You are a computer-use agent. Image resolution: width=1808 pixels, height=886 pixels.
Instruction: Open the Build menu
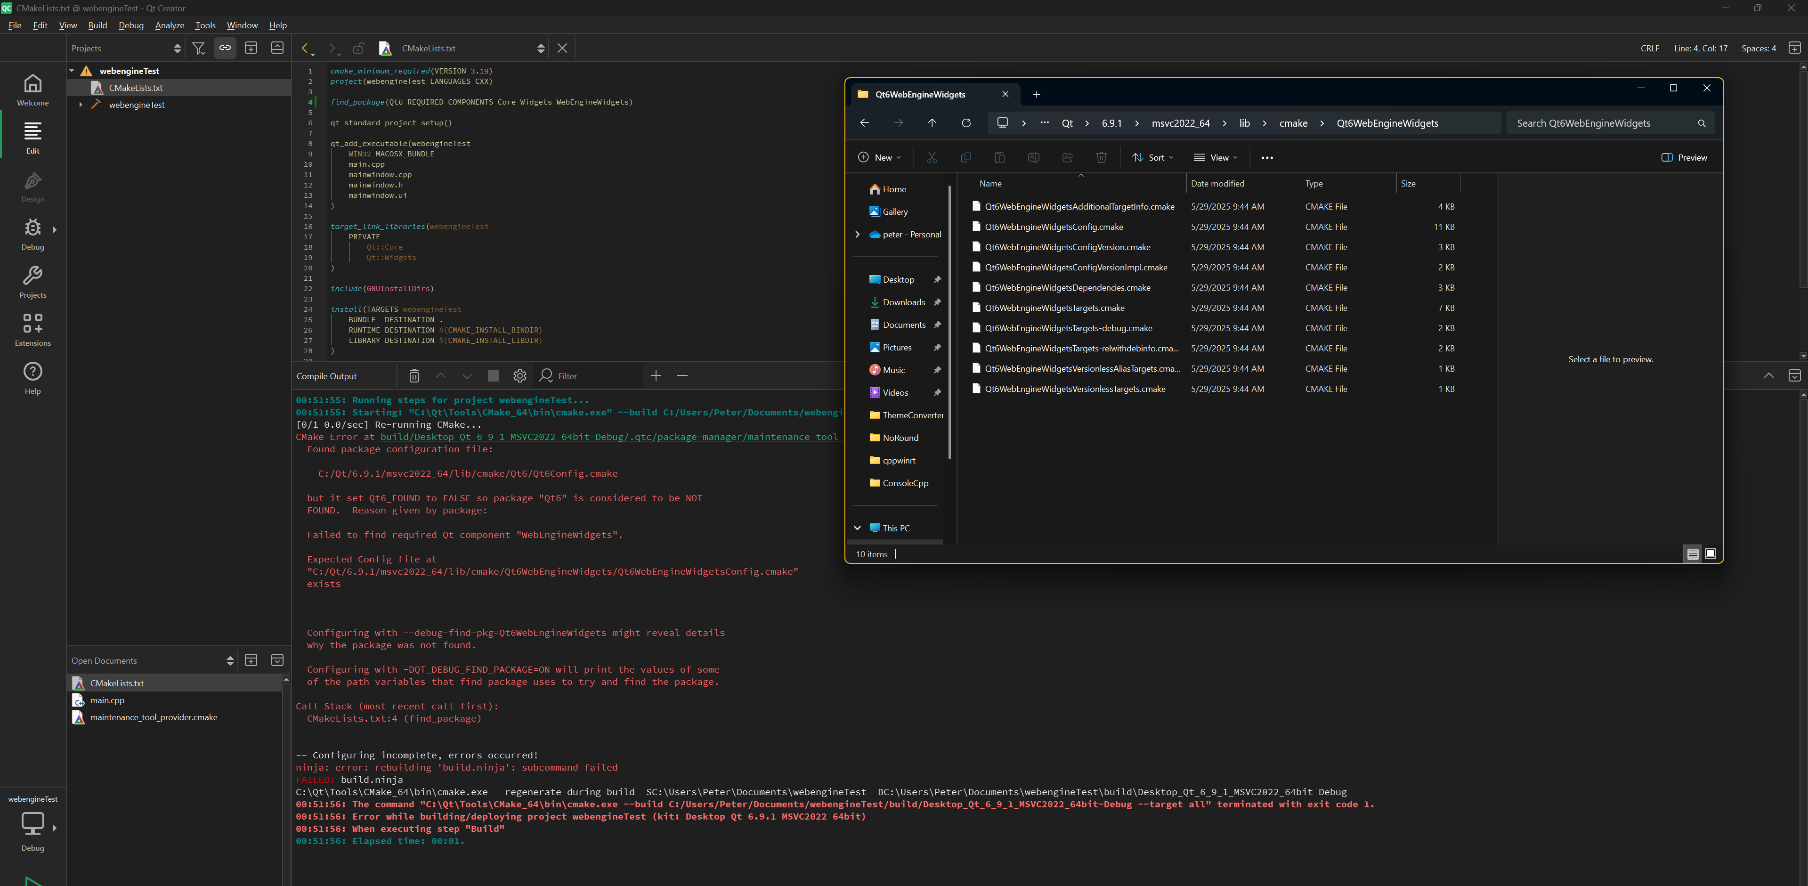click(x=97, y=25)
